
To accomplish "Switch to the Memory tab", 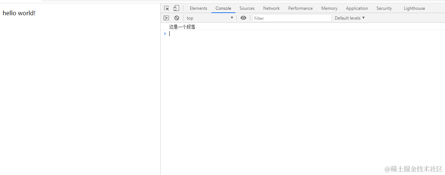I will coord(329,8).
